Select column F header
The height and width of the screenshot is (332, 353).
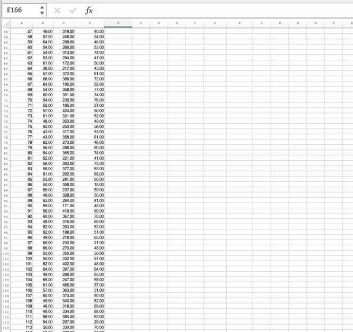coord(141,23)
